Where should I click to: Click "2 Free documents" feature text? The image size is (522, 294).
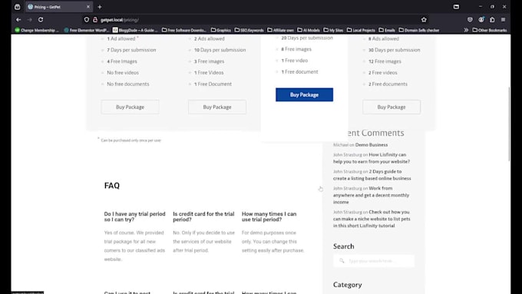388,84
